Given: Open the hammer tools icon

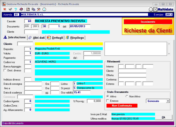Looking at the screenshot, I should tap(39, 9).
